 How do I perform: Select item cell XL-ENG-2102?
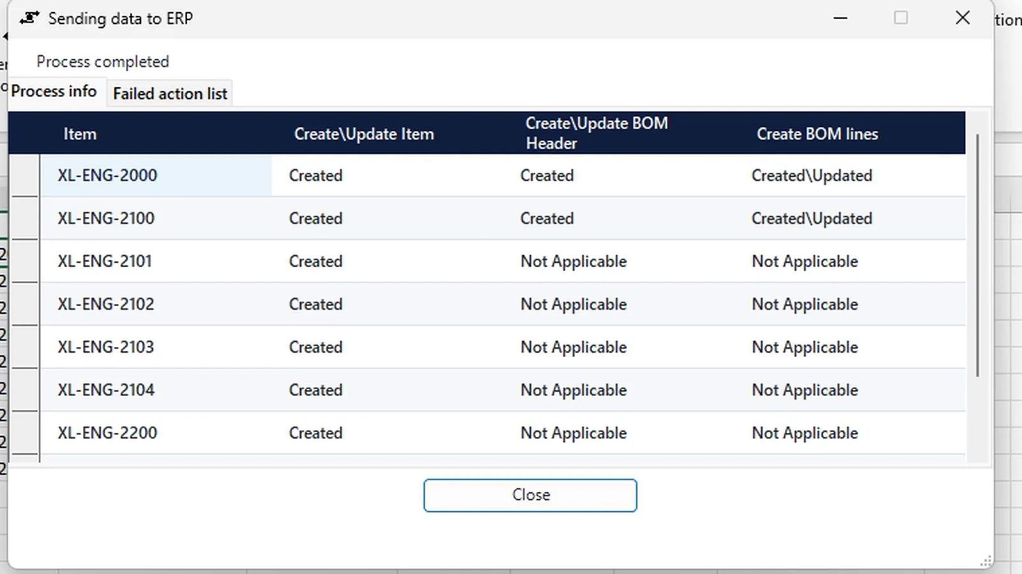(156, 304)
